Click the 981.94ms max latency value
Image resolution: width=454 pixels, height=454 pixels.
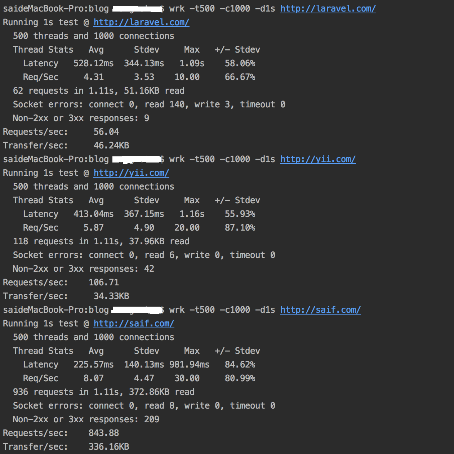[189, 365]
